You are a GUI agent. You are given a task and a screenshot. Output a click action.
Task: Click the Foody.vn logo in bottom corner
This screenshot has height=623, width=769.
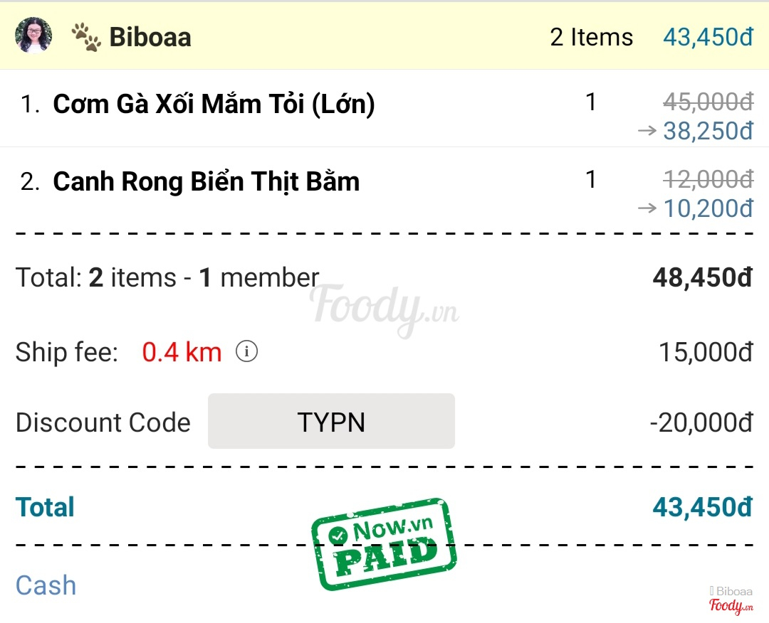(731, 606)
